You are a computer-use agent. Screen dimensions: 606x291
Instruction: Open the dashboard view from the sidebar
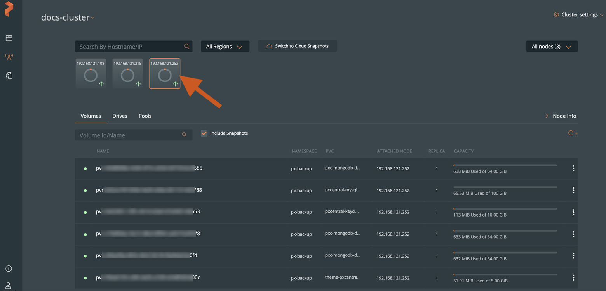point(9,38)
